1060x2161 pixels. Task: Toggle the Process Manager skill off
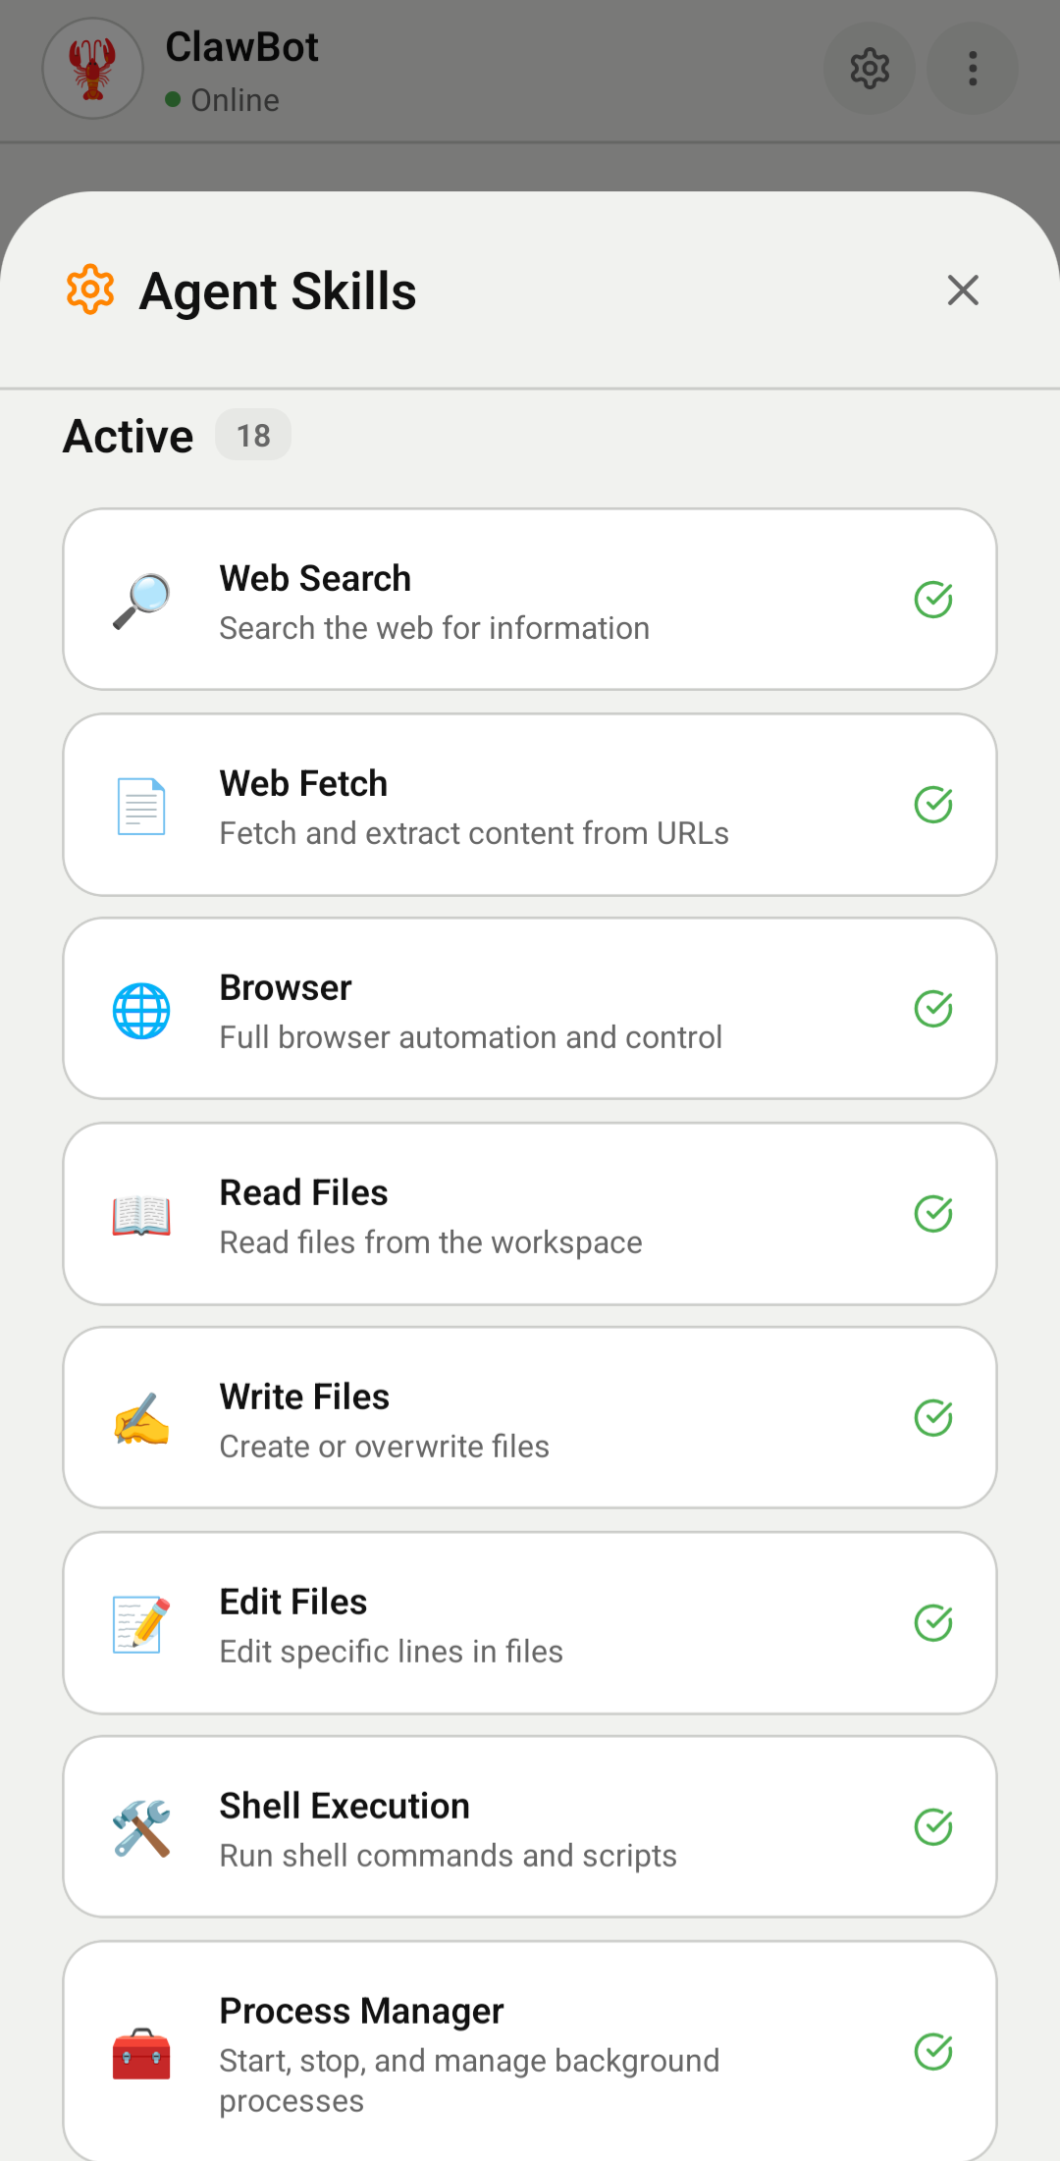click(933, 2049)
